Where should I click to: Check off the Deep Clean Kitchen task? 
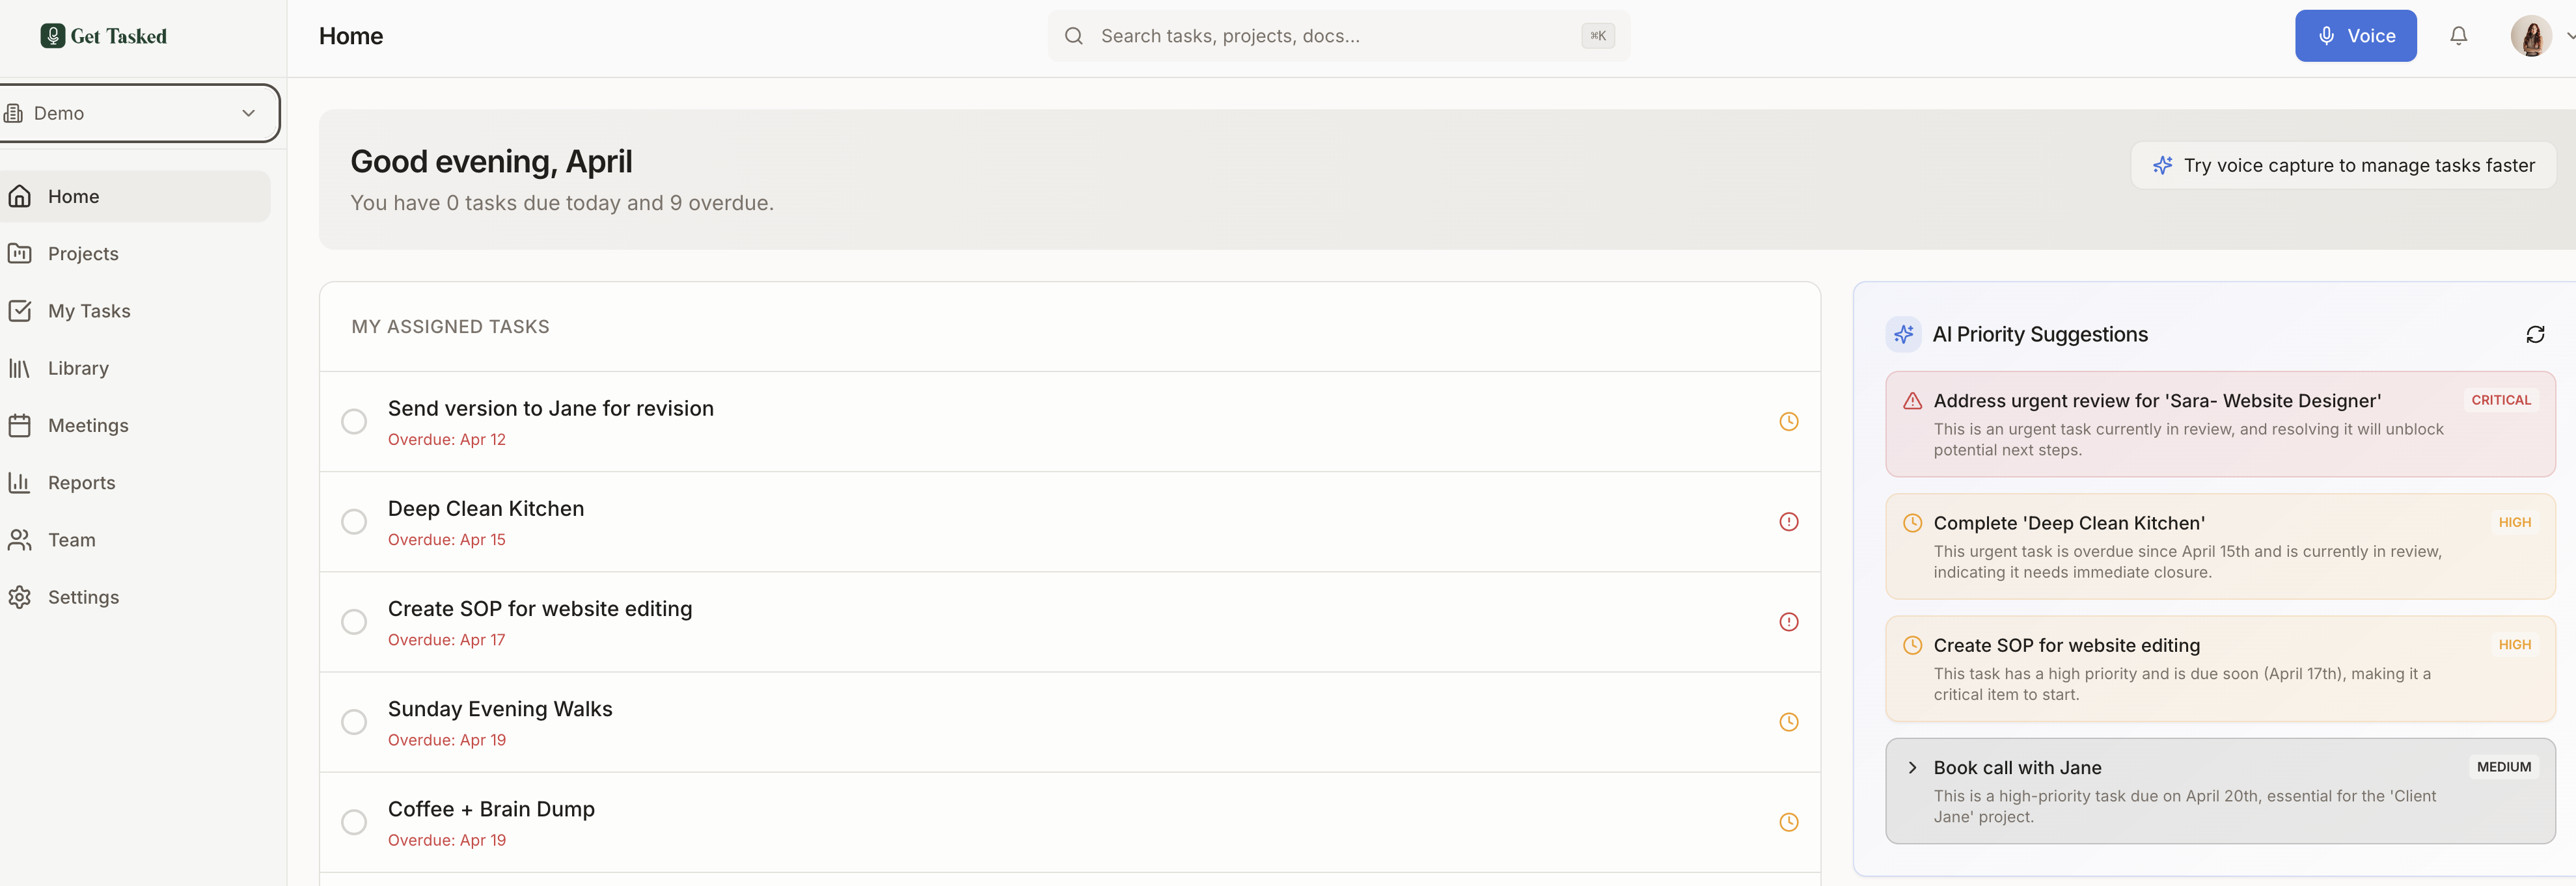[354, 522]
